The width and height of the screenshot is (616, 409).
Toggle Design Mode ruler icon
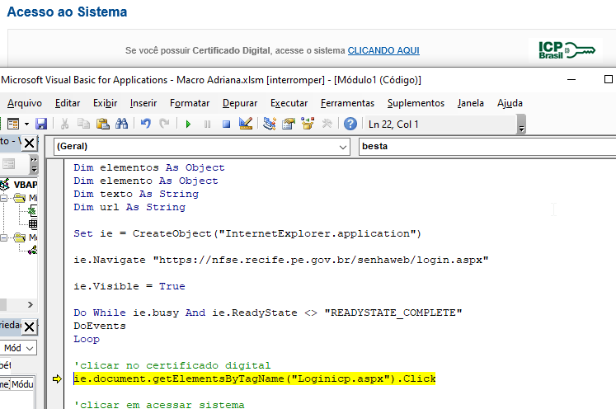pos(246,125)
